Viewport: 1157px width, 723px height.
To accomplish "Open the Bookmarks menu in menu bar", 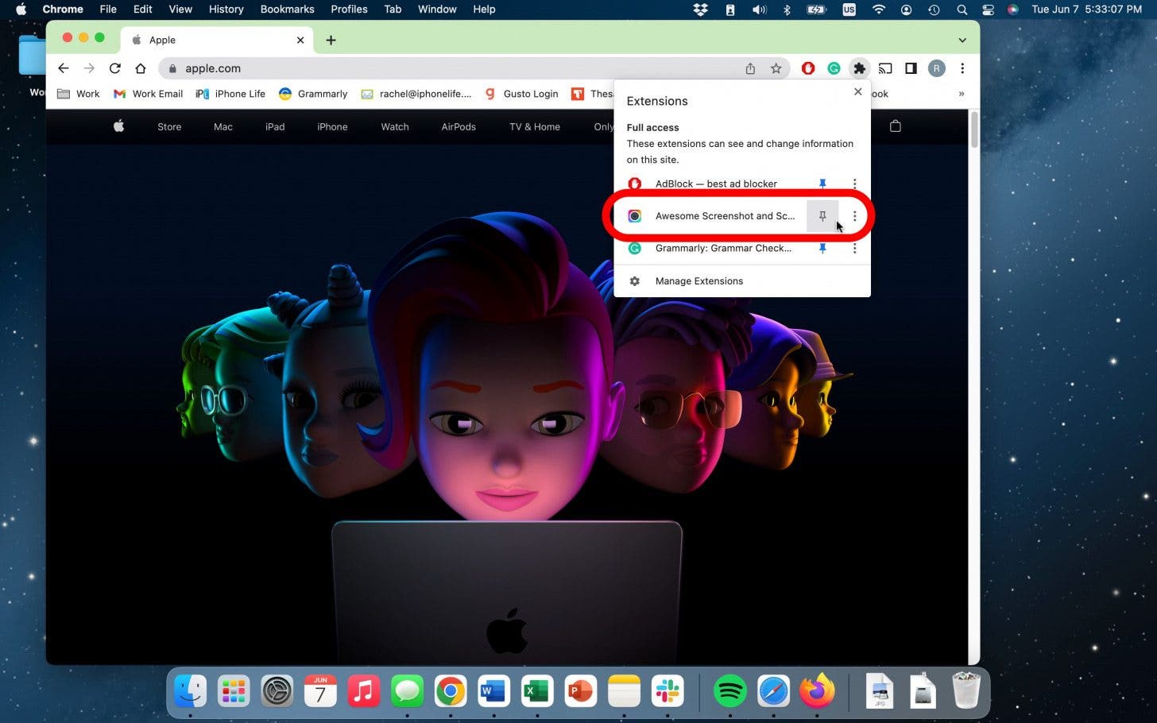I will 287,10.
